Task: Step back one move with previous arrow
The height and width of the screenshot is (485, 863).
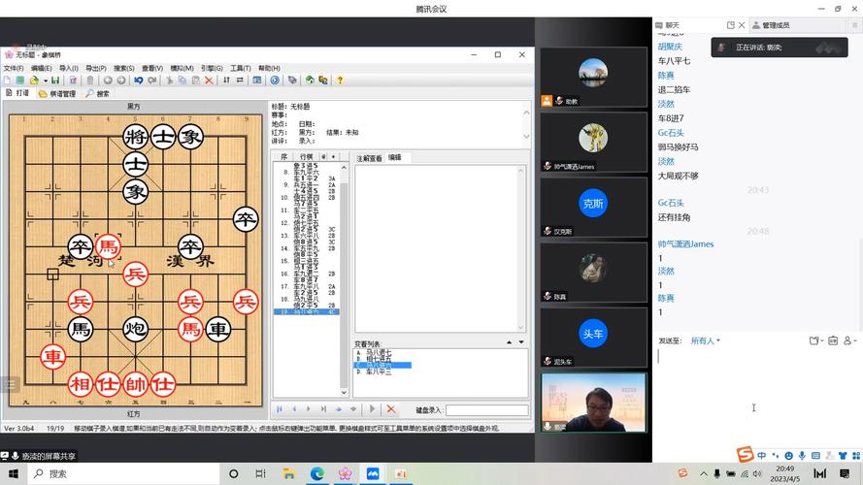Action: tap(294, 409)
